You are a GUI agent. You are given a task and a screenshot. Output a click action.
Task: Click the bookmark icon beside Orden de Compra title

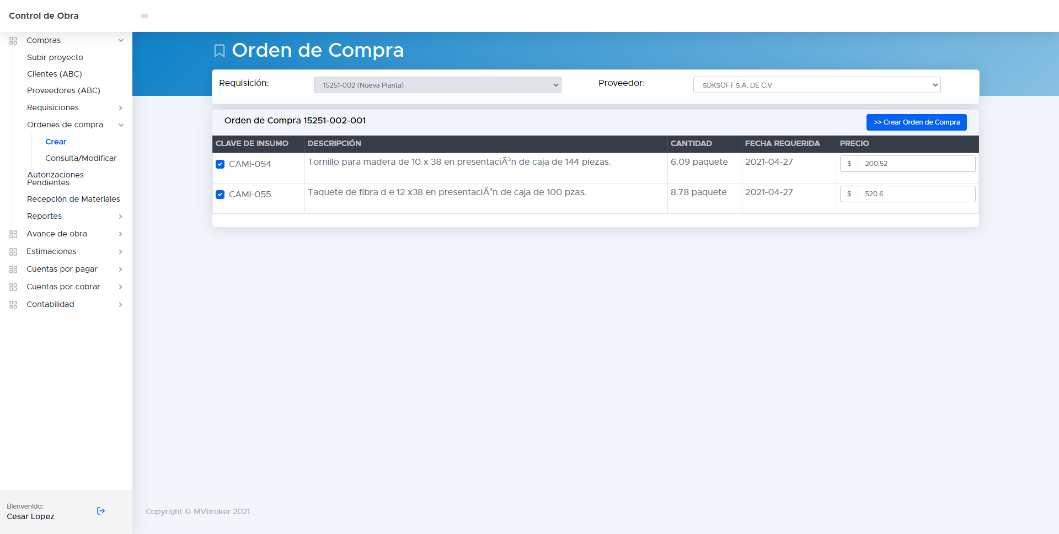click(x=220, y=51)
